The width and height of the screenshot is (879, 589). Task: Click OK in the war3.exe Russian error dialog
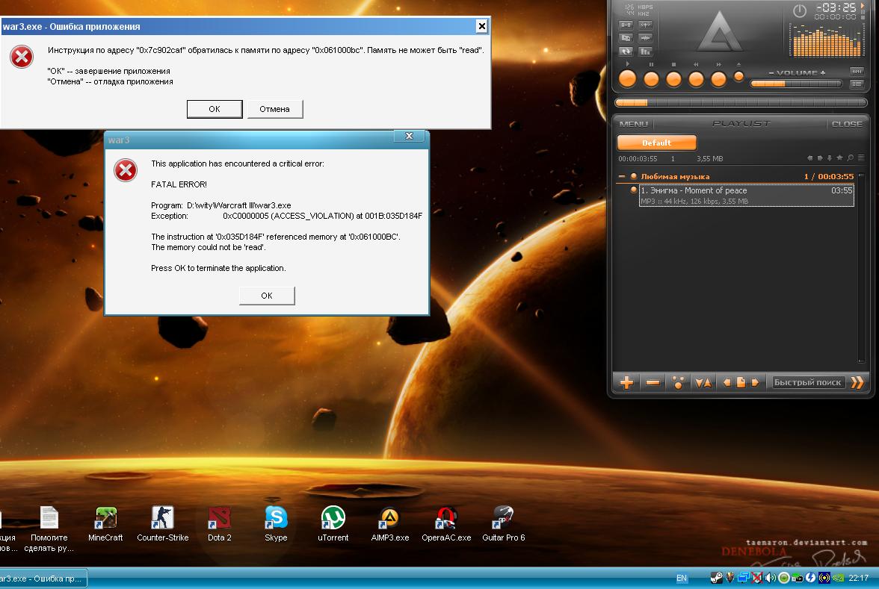tap(214, 109)
